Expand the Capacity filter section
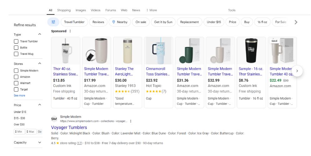The height and width of the screenshot is (156, 311). click(39, 143)
